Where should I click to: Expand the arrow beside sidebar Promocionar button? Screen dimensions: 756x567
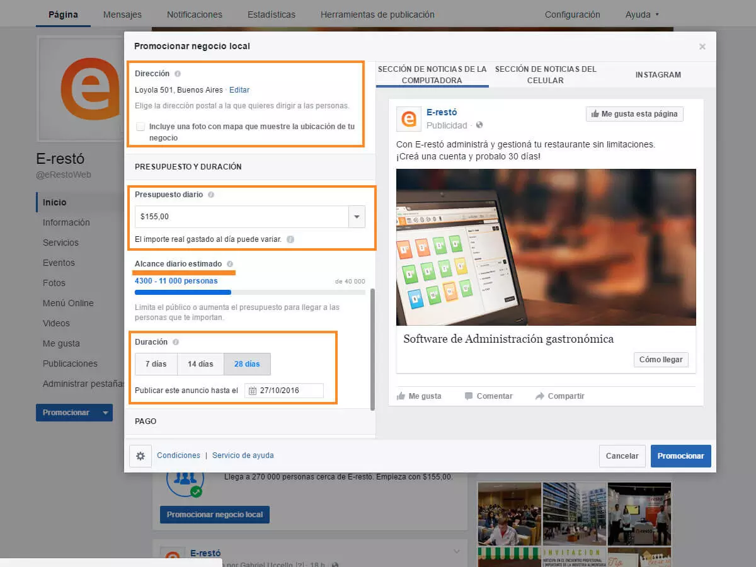106,413
